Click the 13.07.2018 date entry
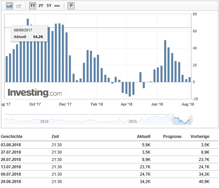Viewport: 219px width, 188px height. (x=11, y=167)
